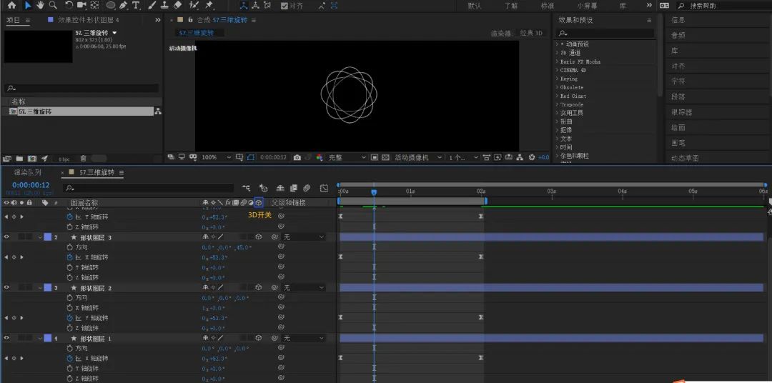This screenshot has width=772, height=383.
Task: Select the Puppet Pin tool
Action: [209, 6]
